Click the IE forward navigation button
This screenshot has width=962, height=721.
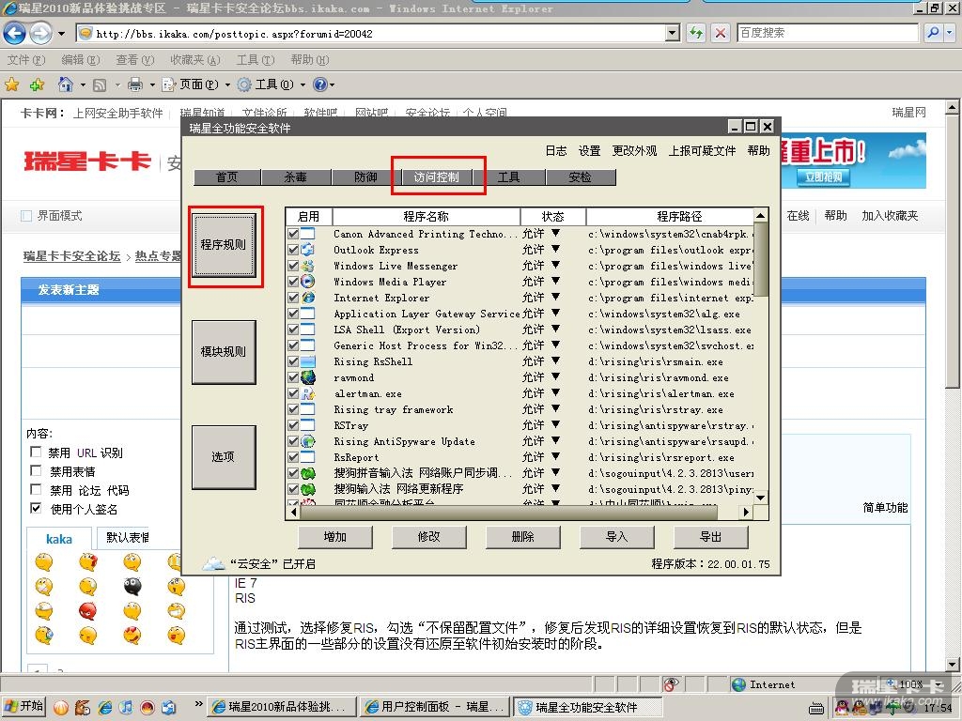point(41,33)
